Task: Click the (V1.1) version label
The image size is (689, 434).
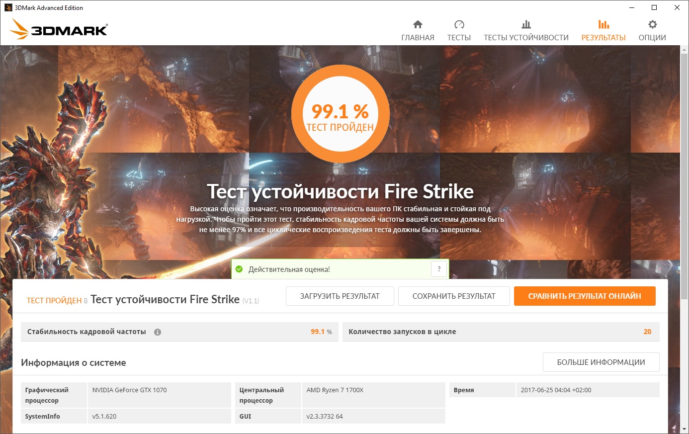Action: [251, 301]
